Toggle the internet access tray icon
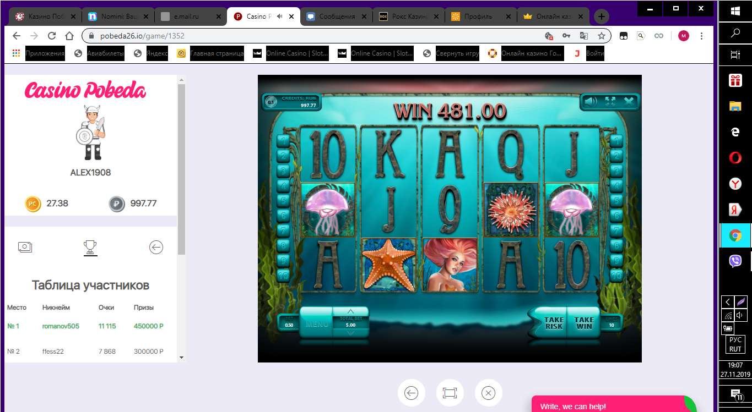This screenshot has width=752, height=412. pyautogui.click(x=728, y=315)
